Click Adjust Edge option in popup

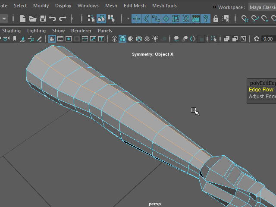(x=262, y=97)
